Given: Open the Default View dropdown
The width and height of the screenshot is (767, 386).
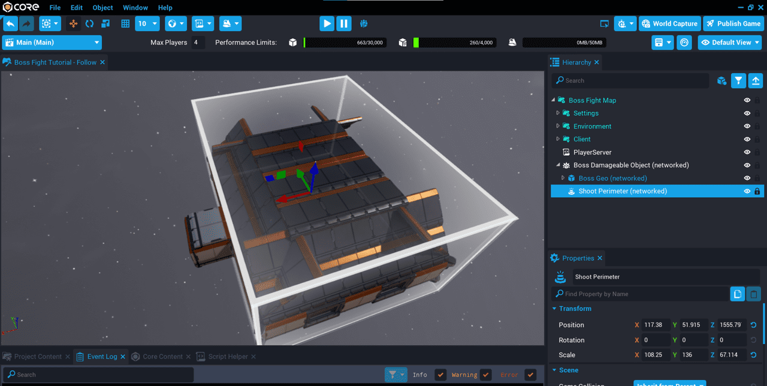Looking at the screenshot, I should [729, 43].
